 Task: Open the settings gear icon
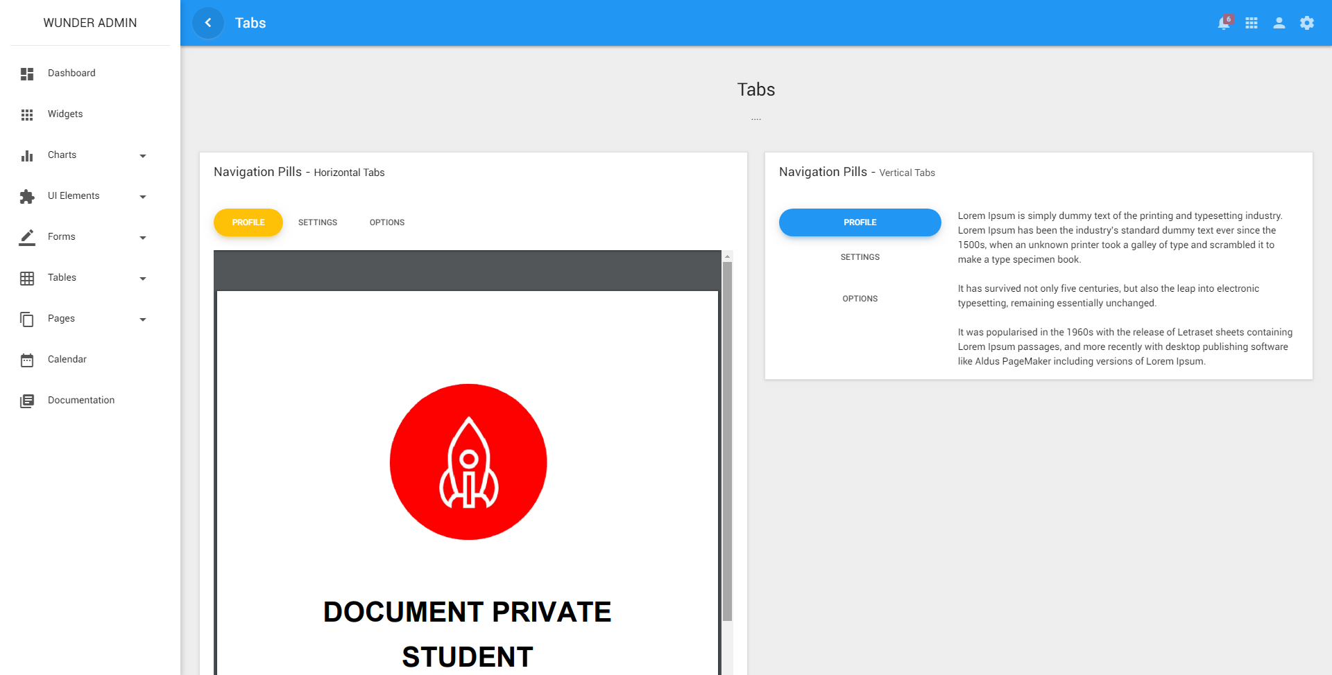[x=1307, y=23]
